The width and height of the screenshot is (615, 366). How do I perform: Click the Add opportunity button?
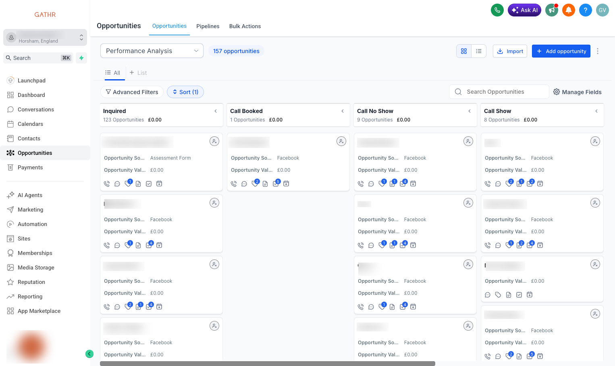click(561, 51)
